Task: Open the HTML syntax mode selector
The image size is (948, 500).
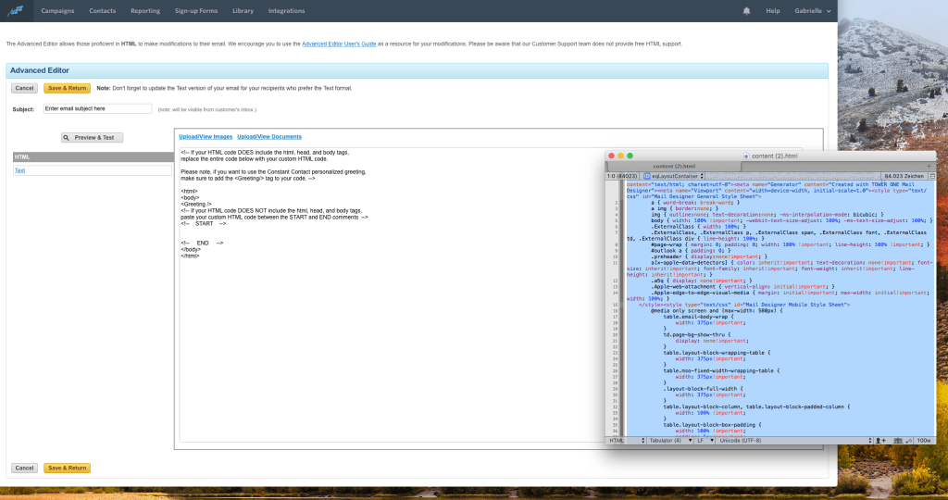Action: point(627,441)
